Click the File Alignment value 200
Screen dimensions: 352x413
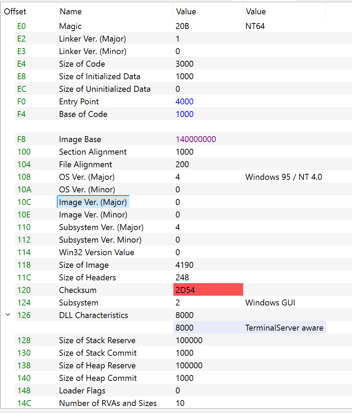click(x=182, y=164)
